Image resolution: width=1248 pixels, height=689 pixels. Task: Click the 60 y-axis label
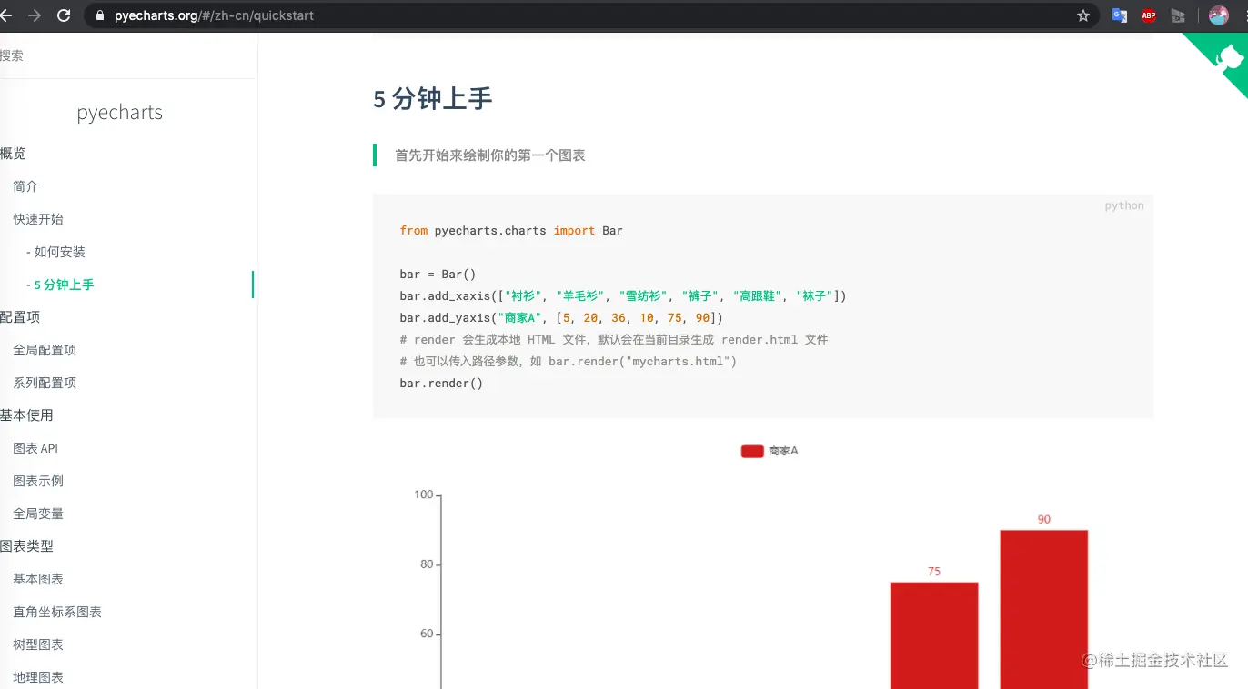[427, 634]
